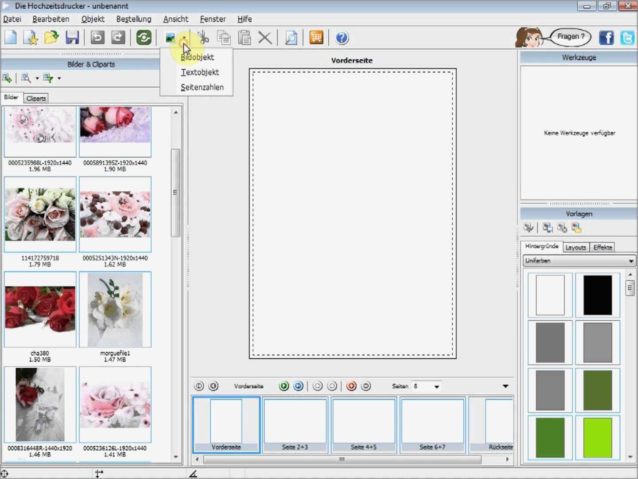The width and height of the screenshot is (638, 479).
Task: Click the scissors Cut icon
Action: [x=203, y=38]
